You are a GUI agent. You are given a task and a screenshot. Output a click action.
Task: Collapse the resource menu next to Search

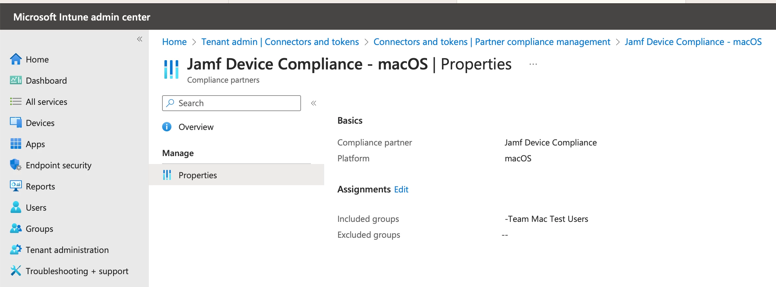tap(314, 103)
